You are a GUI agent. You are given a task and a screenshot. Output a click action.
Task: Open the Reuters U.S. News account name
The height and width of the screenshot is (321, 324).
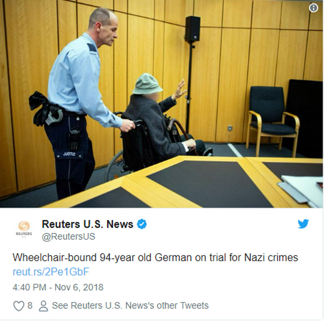(x=88, y=224)
